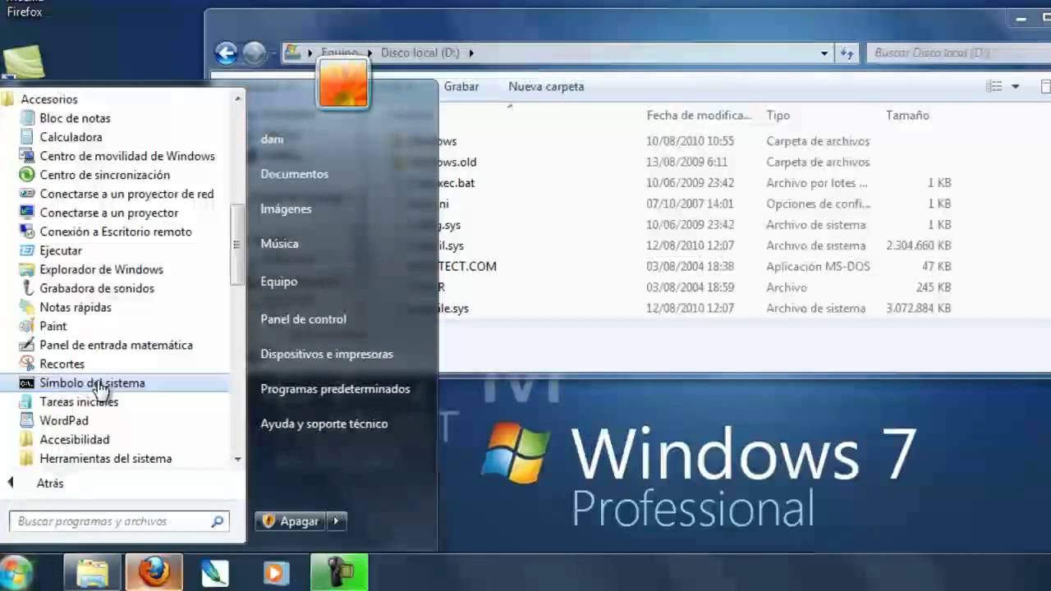Click the program list scrollbar thumb
1051x591 pixels.
237,244
